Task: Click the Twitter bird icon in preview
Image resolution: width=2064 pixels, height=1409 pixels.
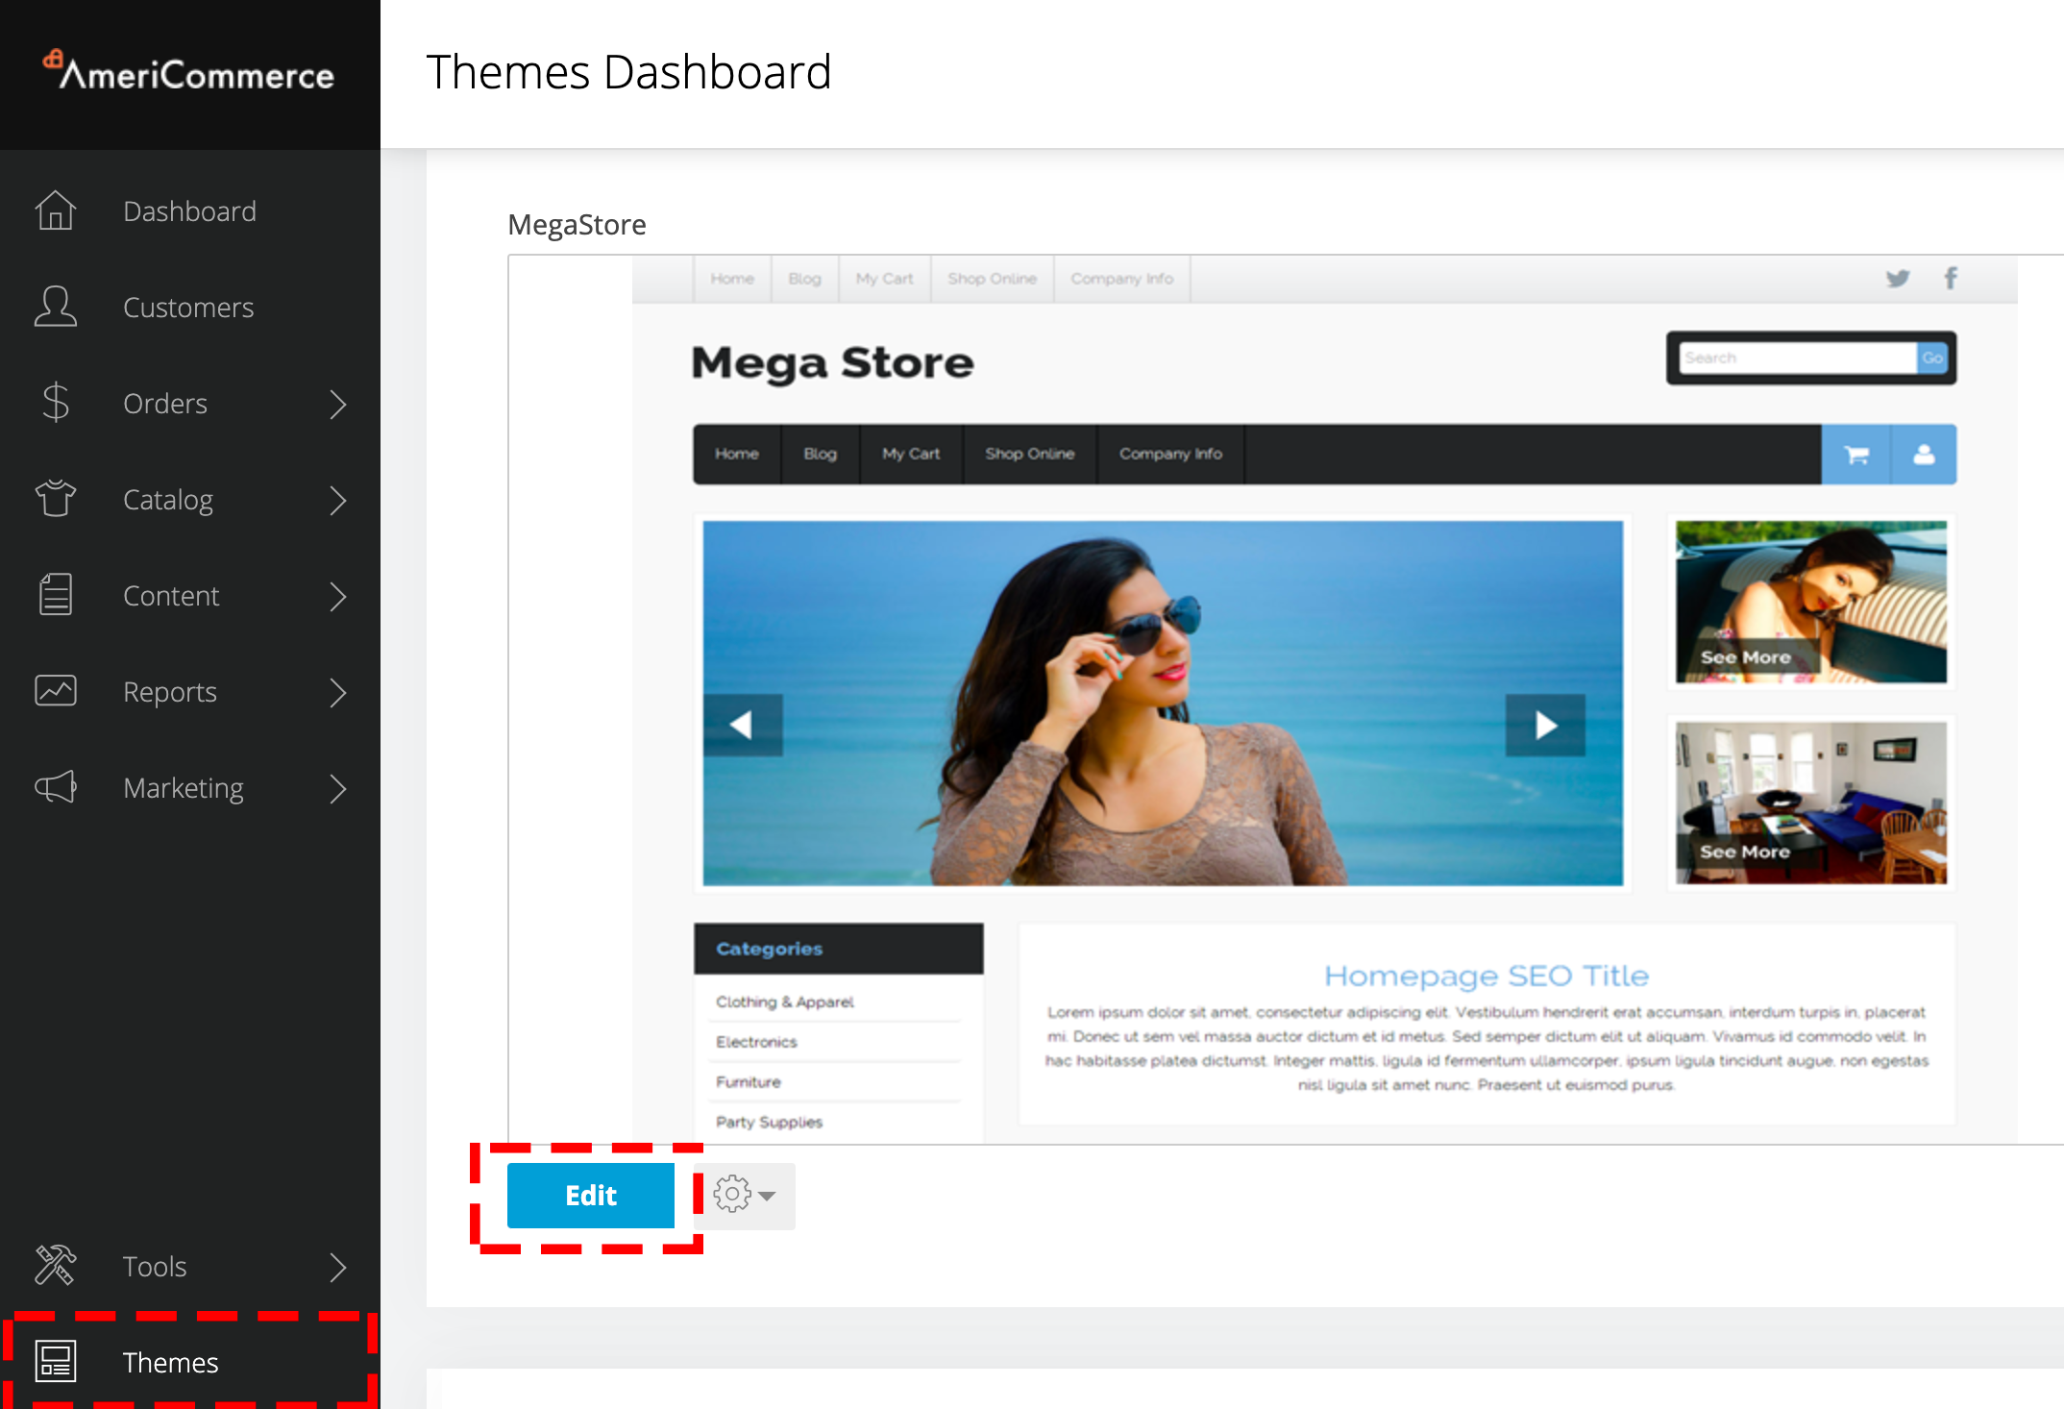Action: [1898, 279]
